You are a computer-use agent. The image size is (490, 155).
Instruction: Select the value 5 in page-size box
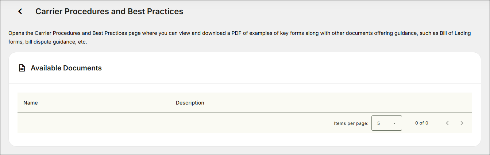tap(379, 123)
